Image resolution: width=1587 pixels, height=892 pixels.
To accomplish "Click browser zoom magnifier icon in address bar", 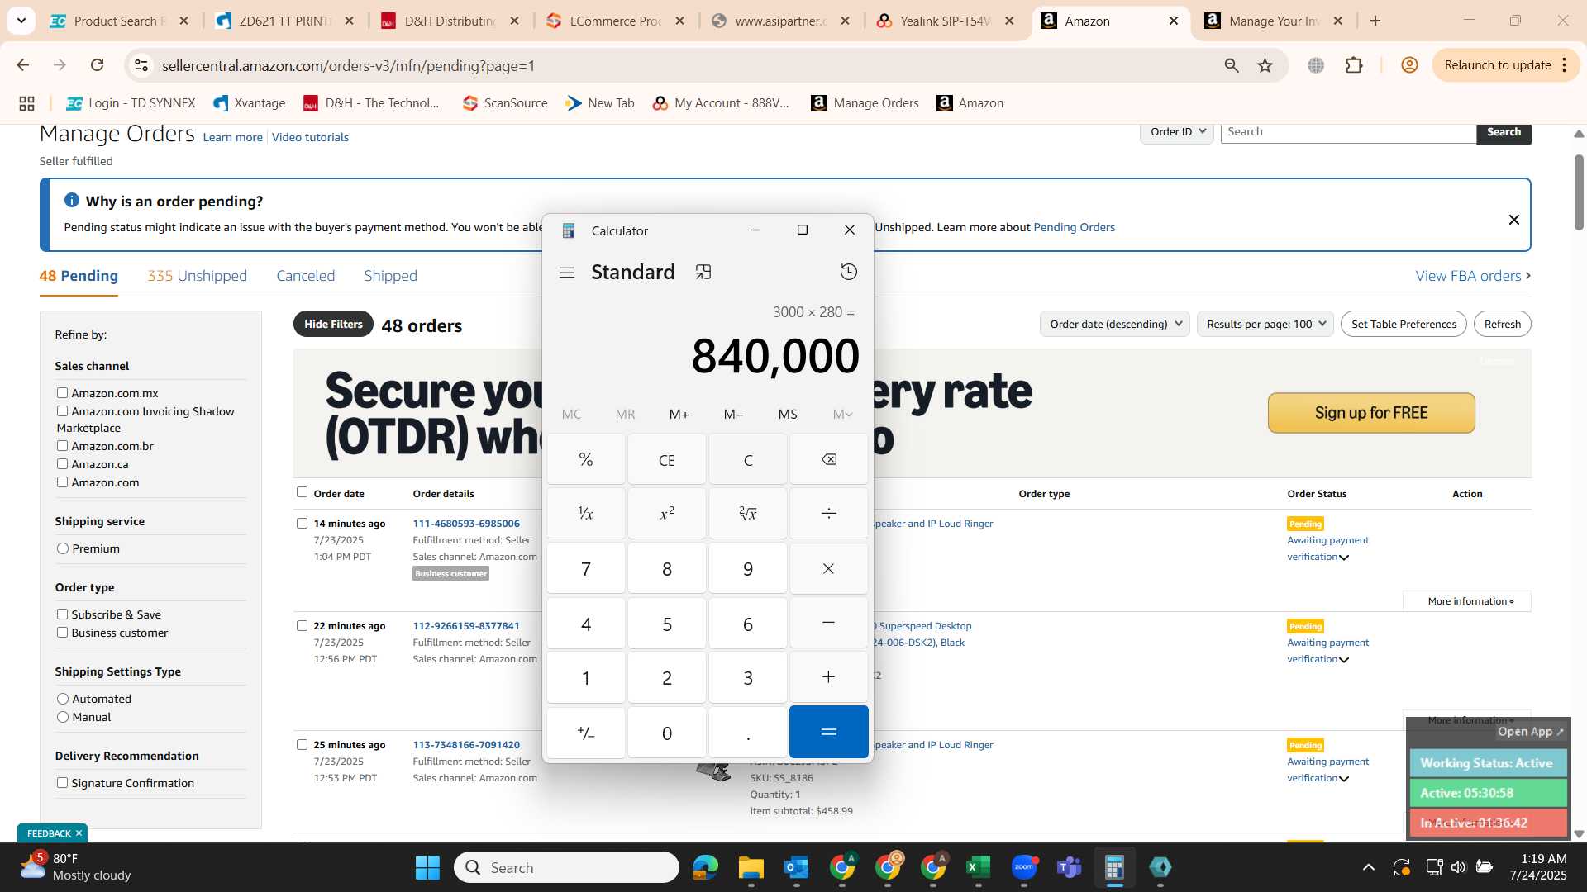I will point(1232,65).
